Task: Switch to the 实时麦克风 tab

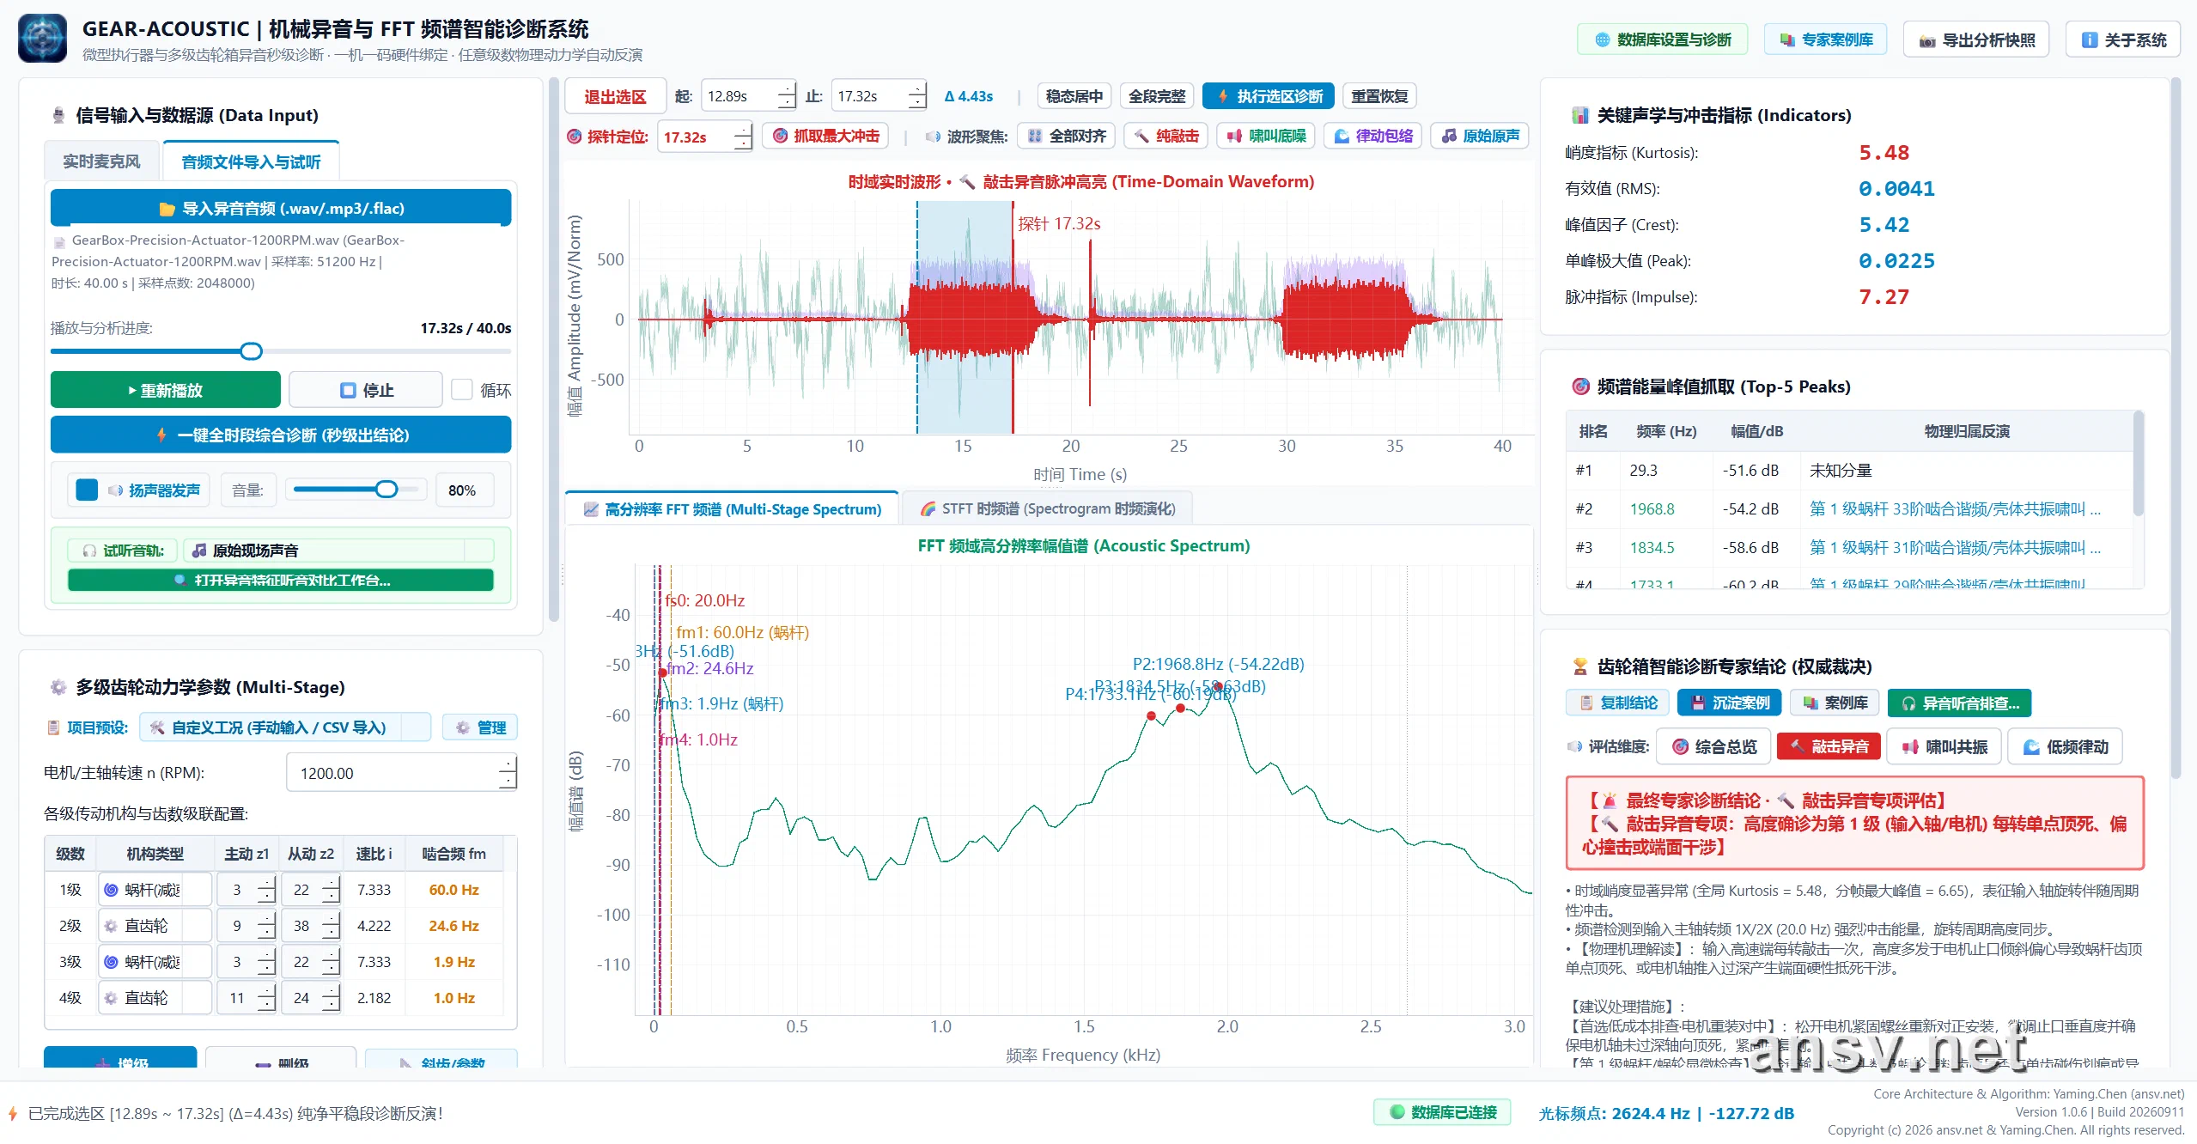Action: point(101,161)
